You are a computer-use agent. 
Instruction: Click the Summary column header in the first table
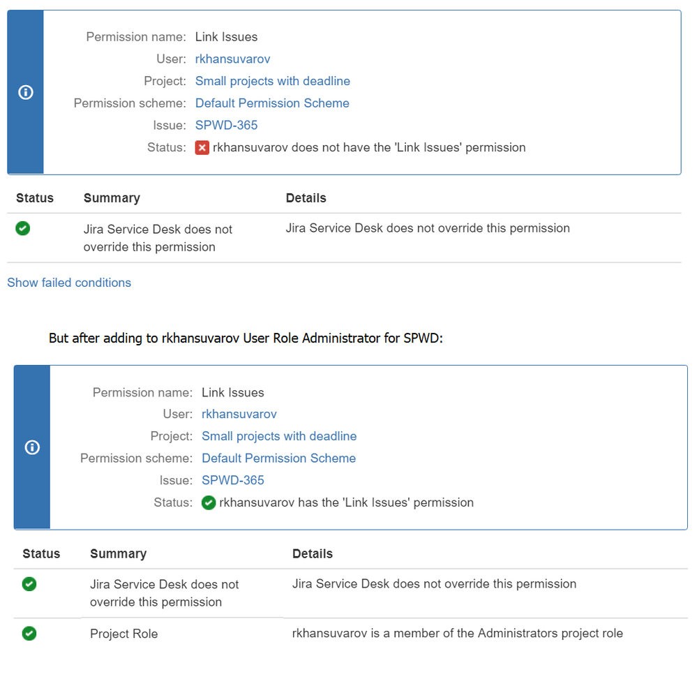[112, 198]
